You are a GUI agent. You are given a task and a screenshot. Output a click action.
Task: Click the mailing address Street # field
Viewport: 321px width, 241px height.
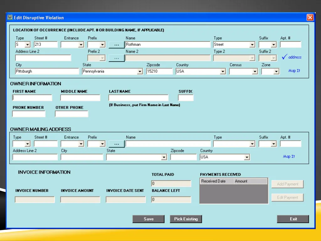[46, 144]
